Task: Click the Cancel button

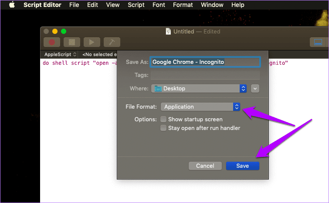Action: tap(205, 166)
